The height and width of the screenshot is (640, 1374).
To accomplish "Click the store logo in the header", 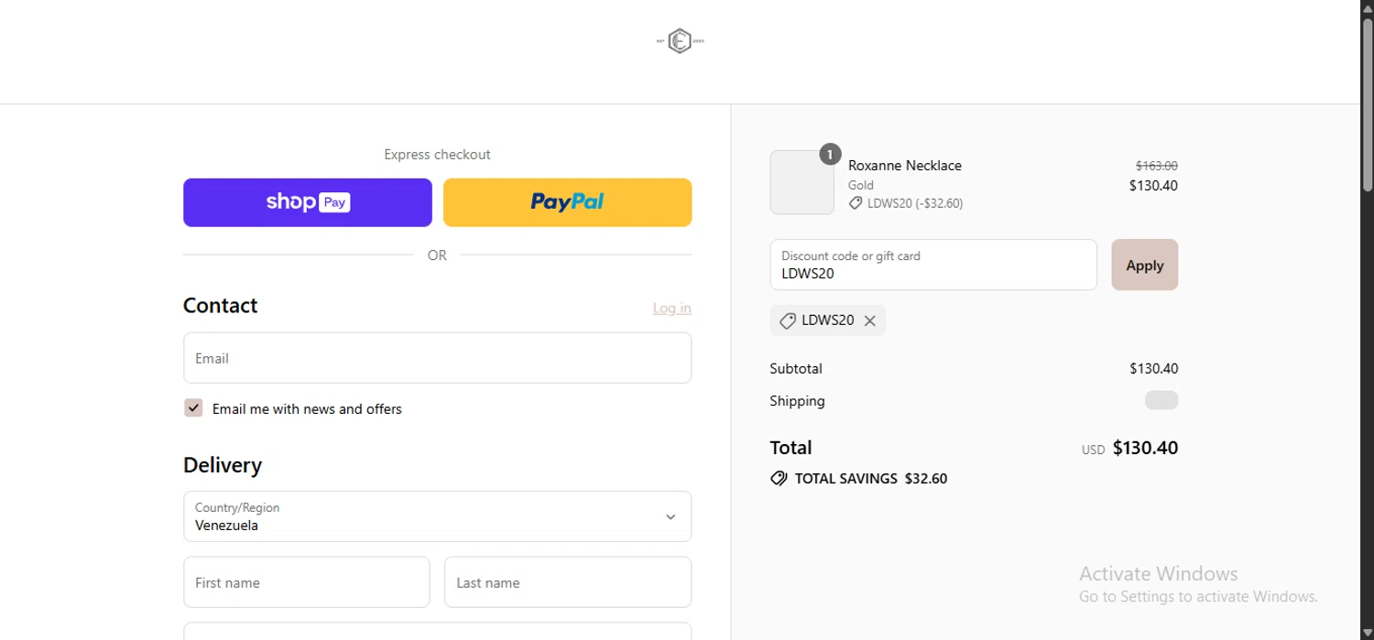I will tap(680, 41).
